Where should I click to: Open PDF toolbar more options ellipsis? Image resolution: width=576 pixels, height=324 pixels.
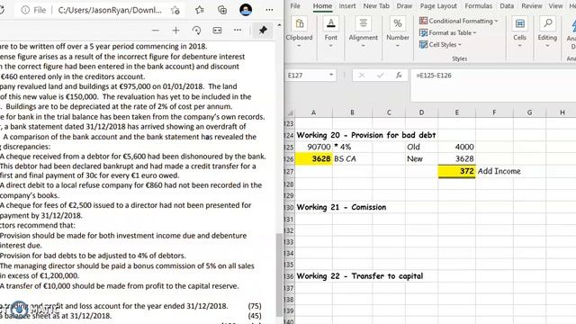[238, 30]
